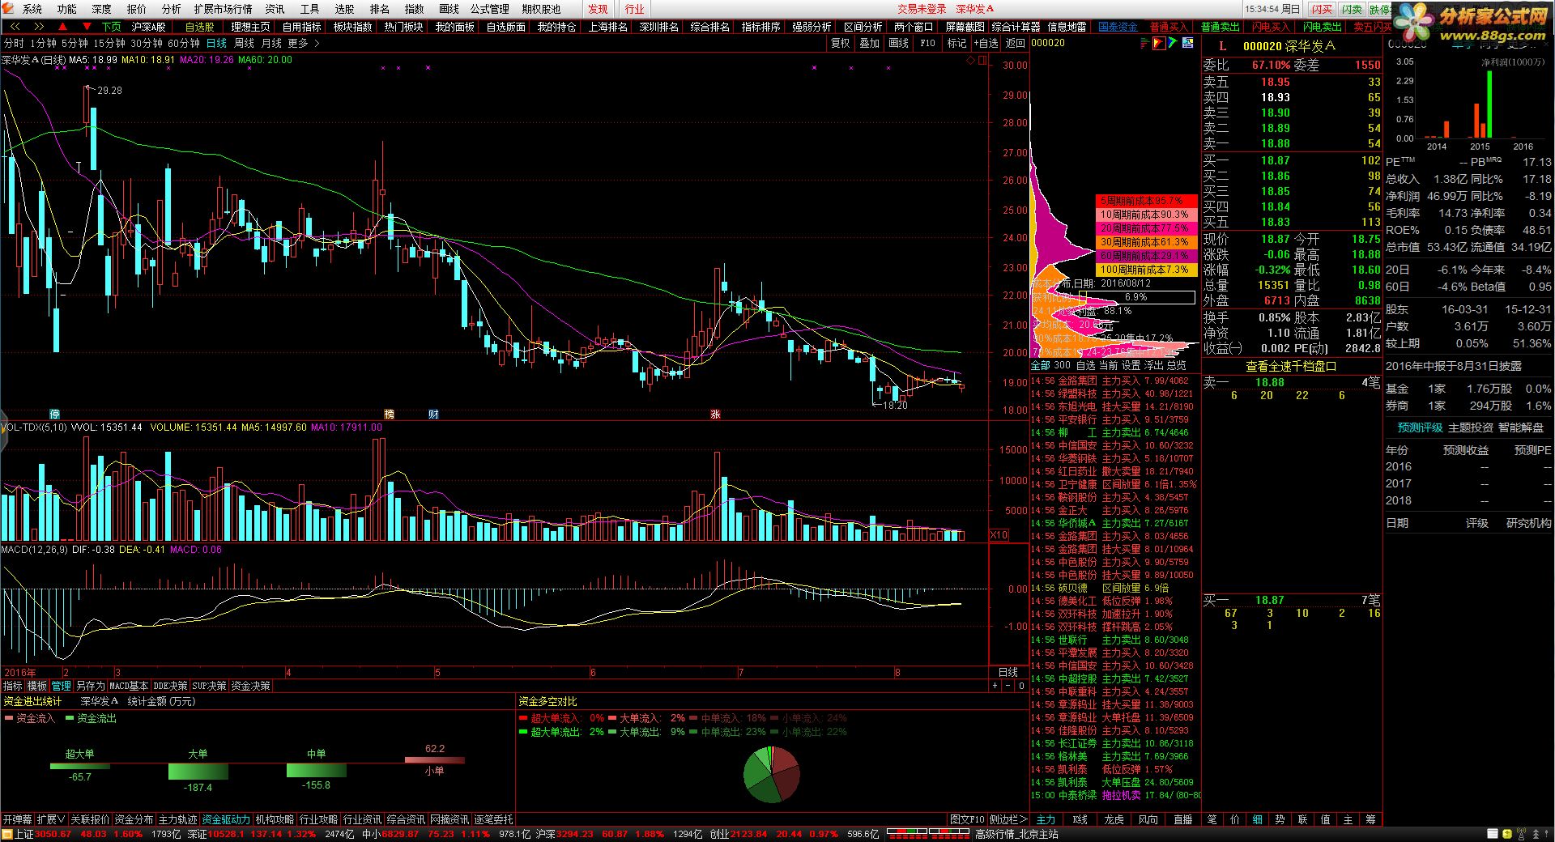Screen dimensions: 1555x842
Task: Click the 闪卖 quick sell button
Action: click(x=1351, y=9)
